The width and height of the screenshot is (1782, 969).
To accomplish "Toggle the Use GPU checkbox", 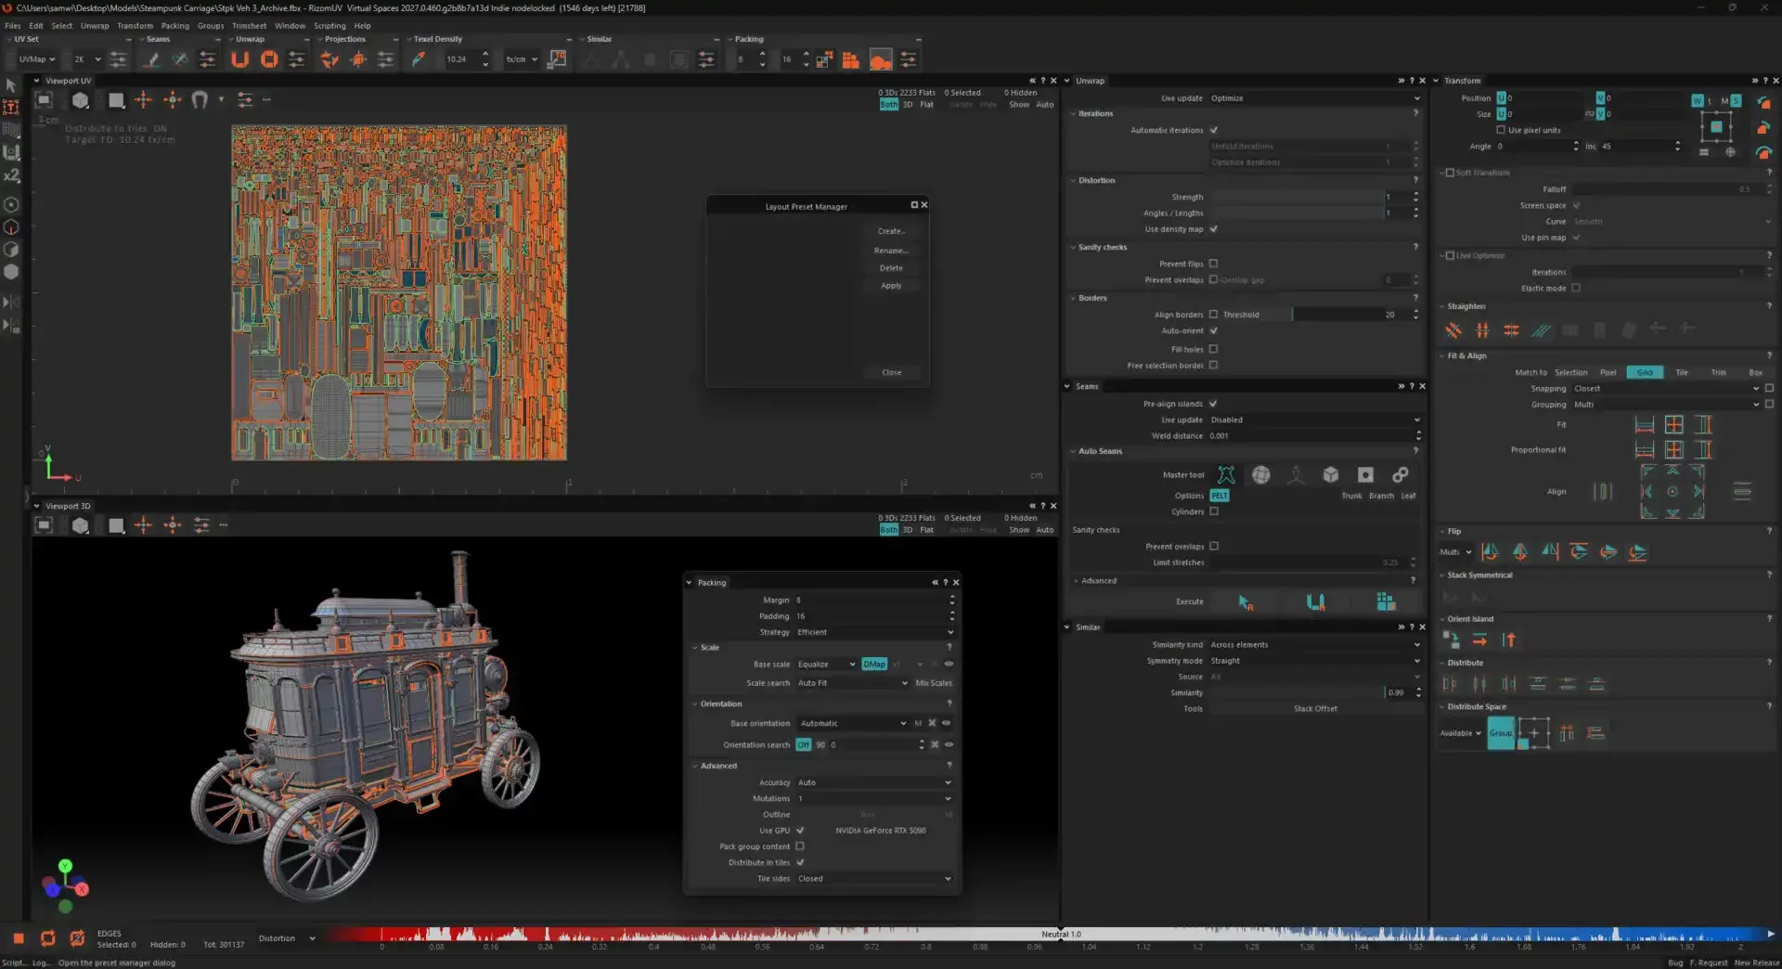I will tap(800, 831).
